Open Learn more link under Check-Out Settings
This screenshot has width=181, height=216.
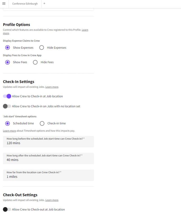tap(52, 200)
